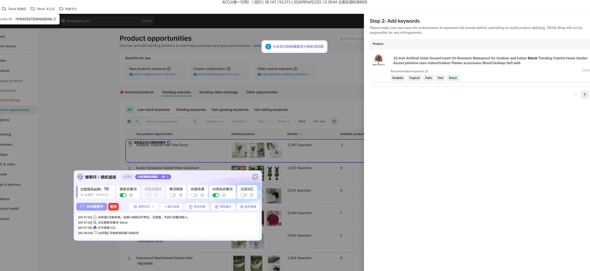Image resolution: width=590 pixels, height=271 pixels.
Task: Switch to Trending video hashtags tab
Action: pos(218,92)
